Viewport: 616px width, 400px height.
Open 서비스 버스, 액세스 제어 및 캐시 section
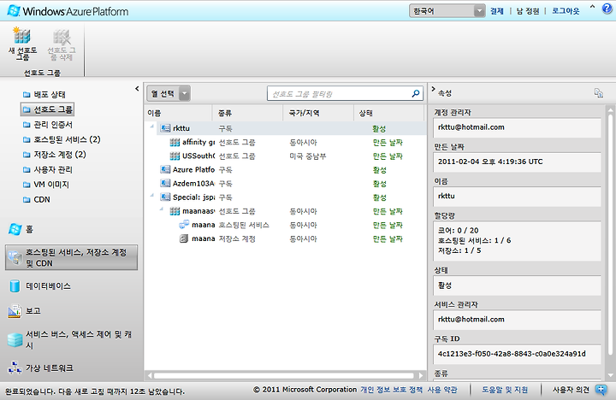point(79,340)
